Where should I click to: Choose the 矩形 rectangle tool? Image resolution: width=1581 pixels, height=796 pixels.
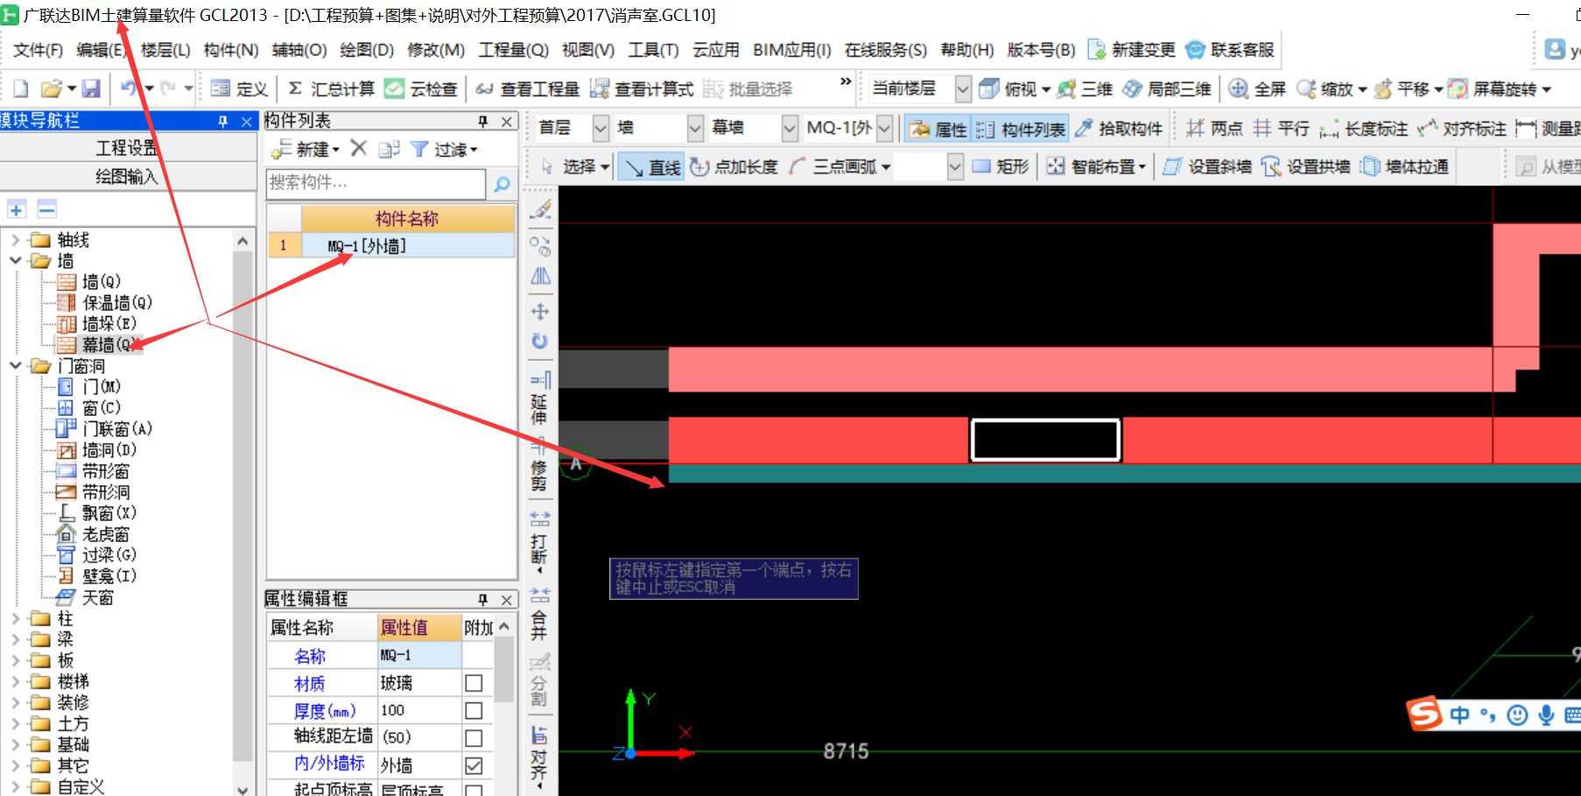[x=1001, y=166]
